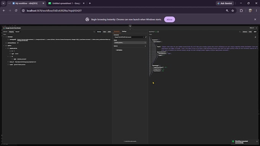This screenshot has width=260, height=146.
Task: Select From AI in the input panel
Action: pyautogui.click(x=18, y=32)
